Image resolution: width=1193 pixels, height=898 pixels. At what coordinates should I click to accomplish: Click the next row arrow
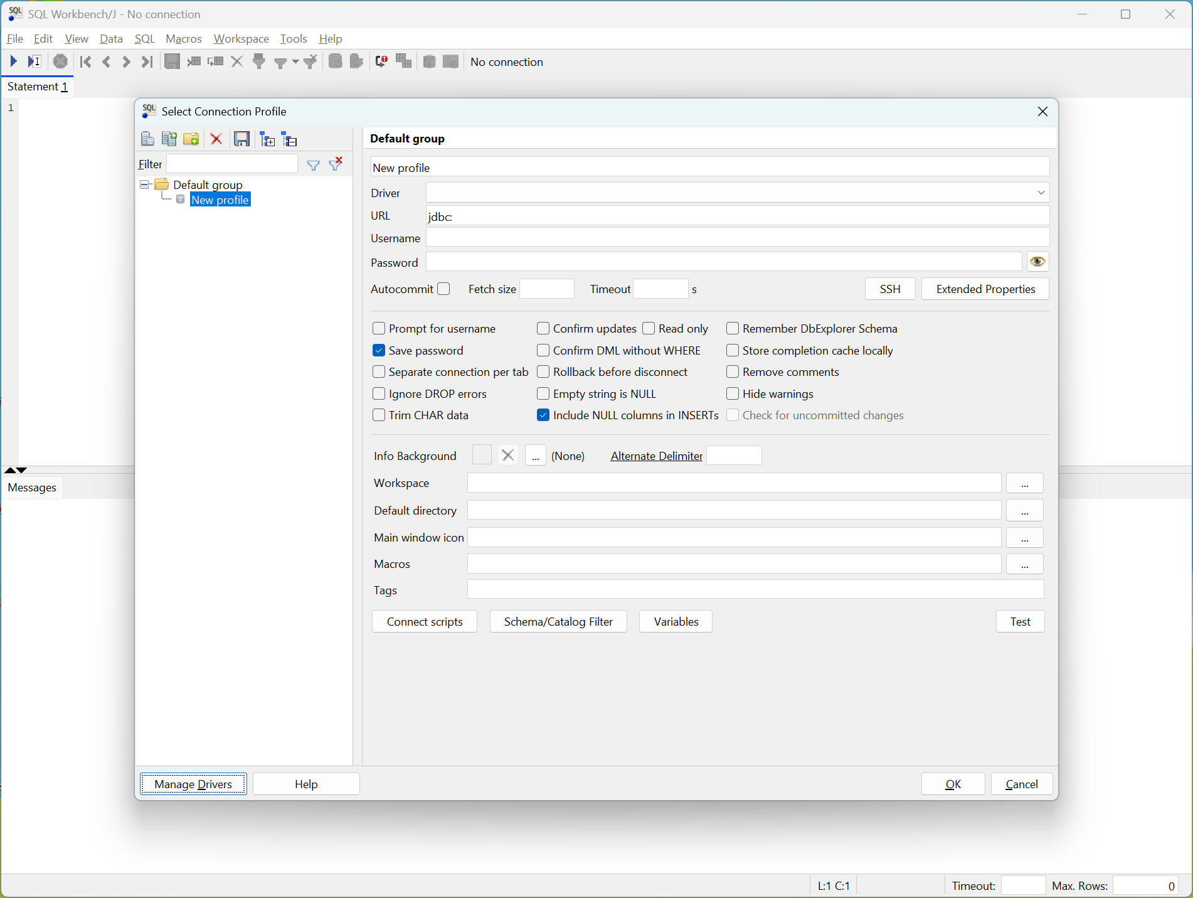click(127, 61)
